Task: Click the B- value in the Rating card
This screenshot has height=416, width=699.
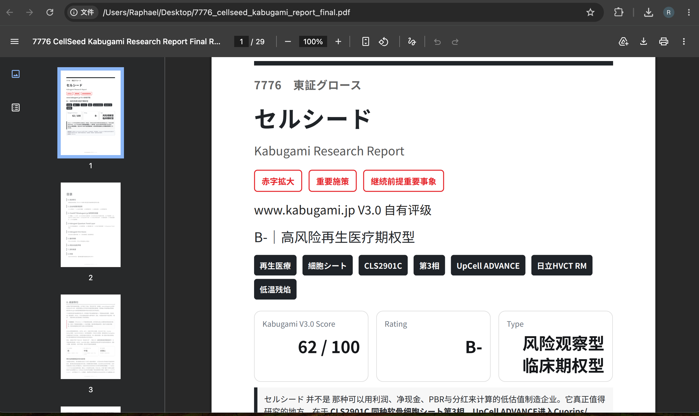Action: point(474,347)
